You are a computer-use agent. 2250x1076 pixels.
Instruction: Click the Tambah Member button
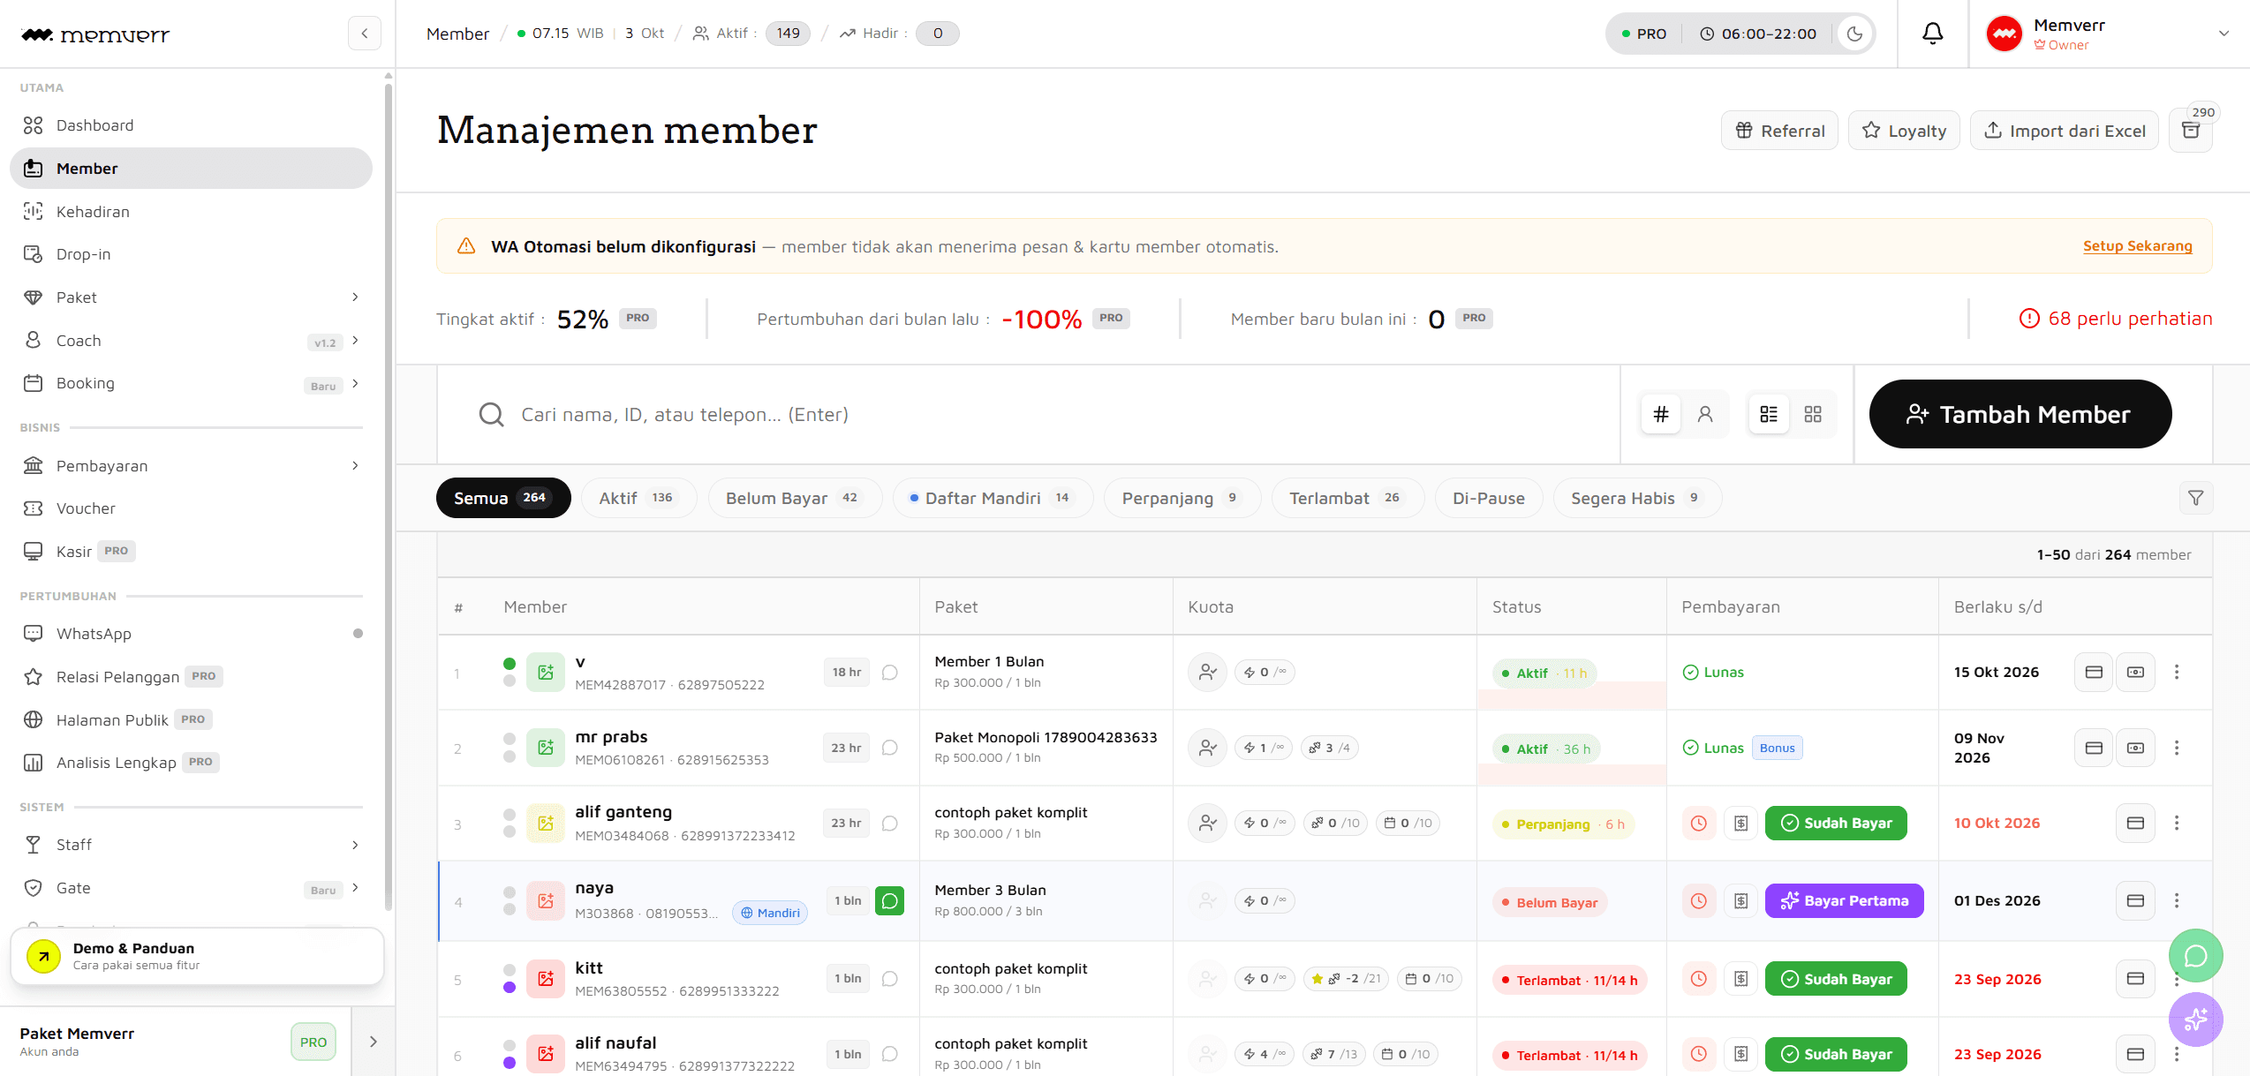click(2020, 414)
